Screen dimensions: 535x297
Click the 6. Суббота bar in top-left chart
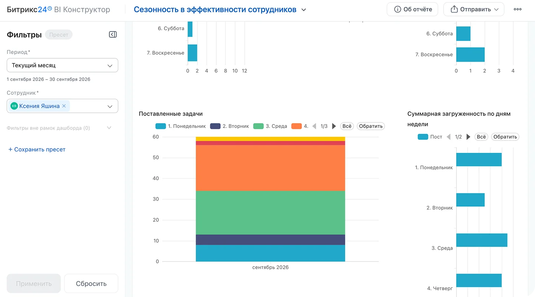(x=190, y=29)
